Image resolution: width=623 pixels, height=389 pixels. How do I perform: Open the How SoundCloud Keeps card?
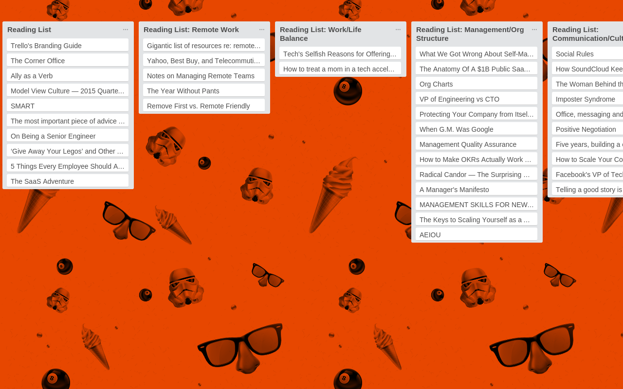(x=587, y=69)
